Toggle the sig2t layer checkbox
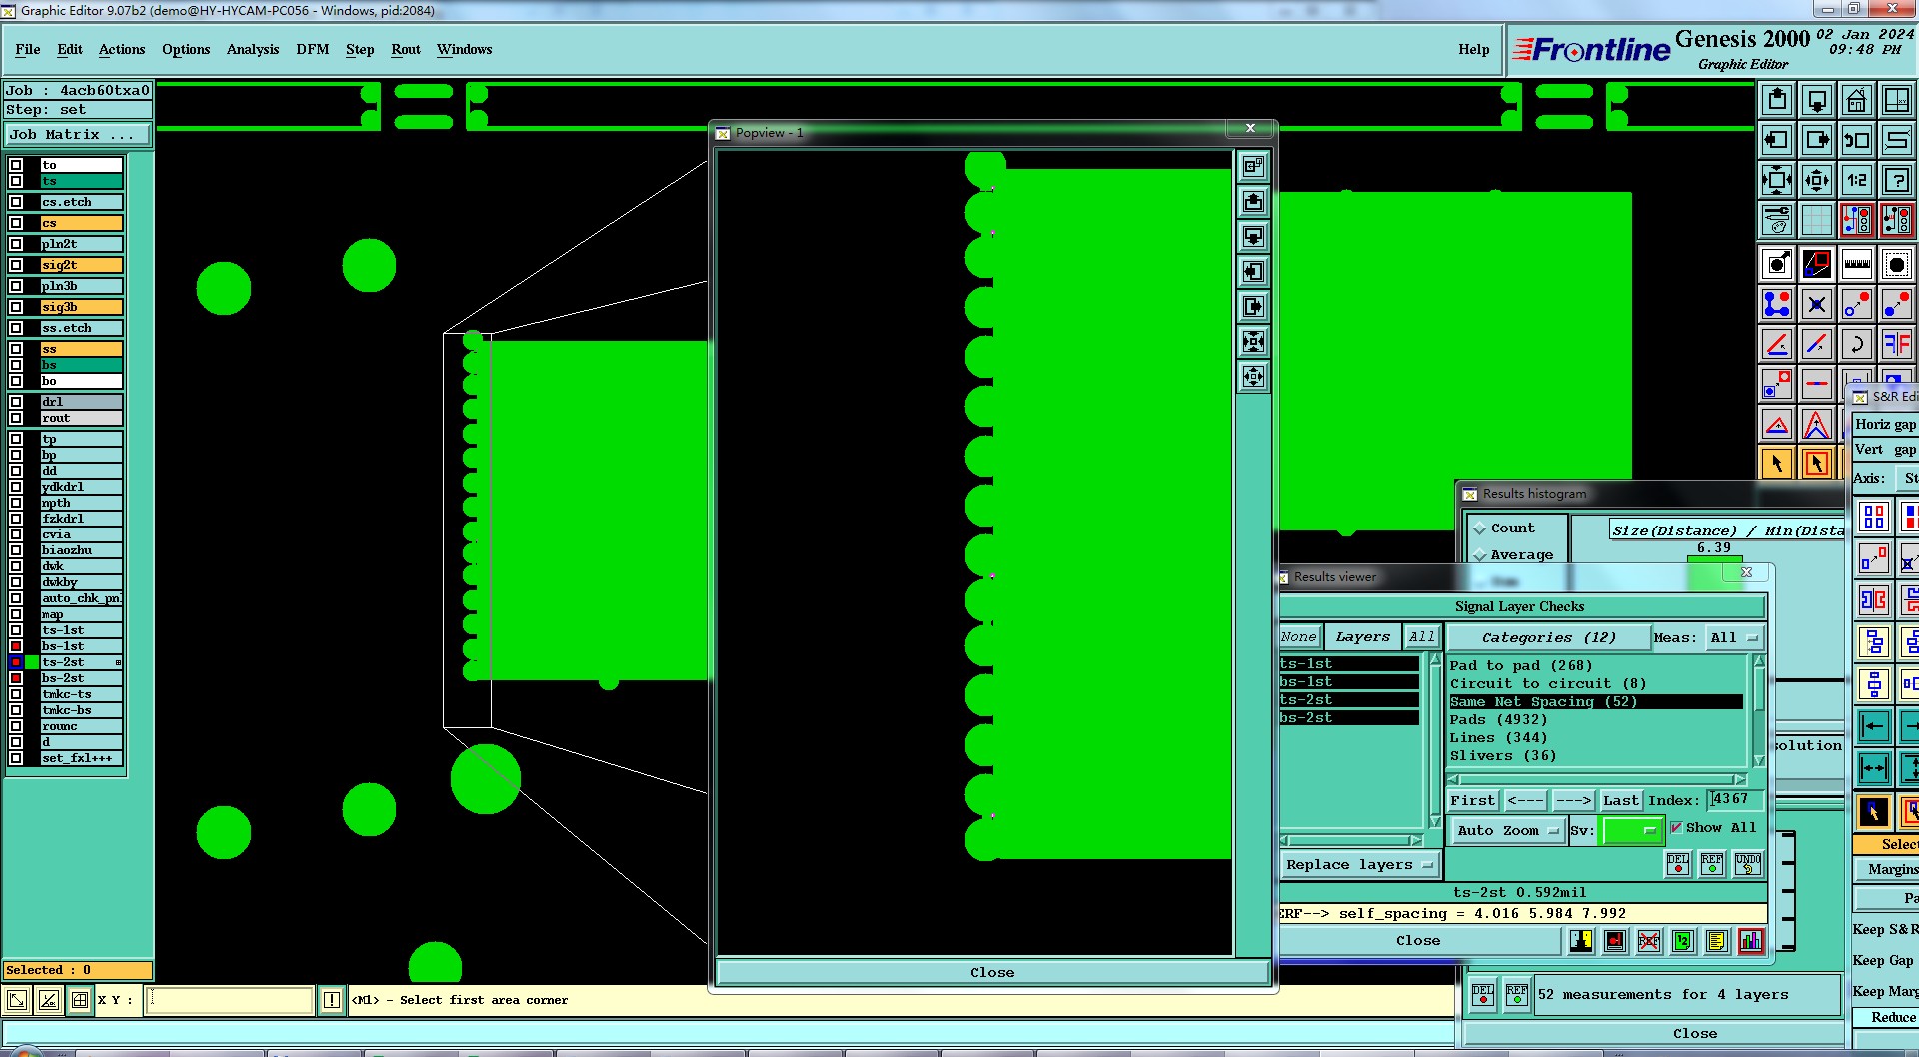Image resolution: width=1919 pixels, height=1057 pixels. 16,265
